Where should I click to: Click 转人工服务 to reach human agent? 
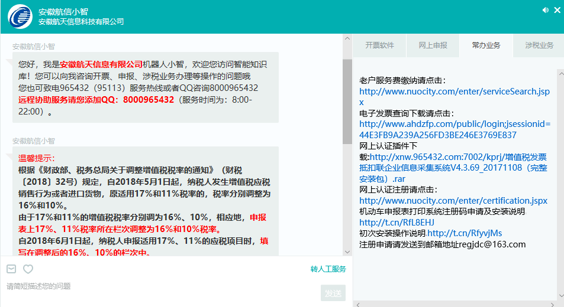[x=328, y=269]
